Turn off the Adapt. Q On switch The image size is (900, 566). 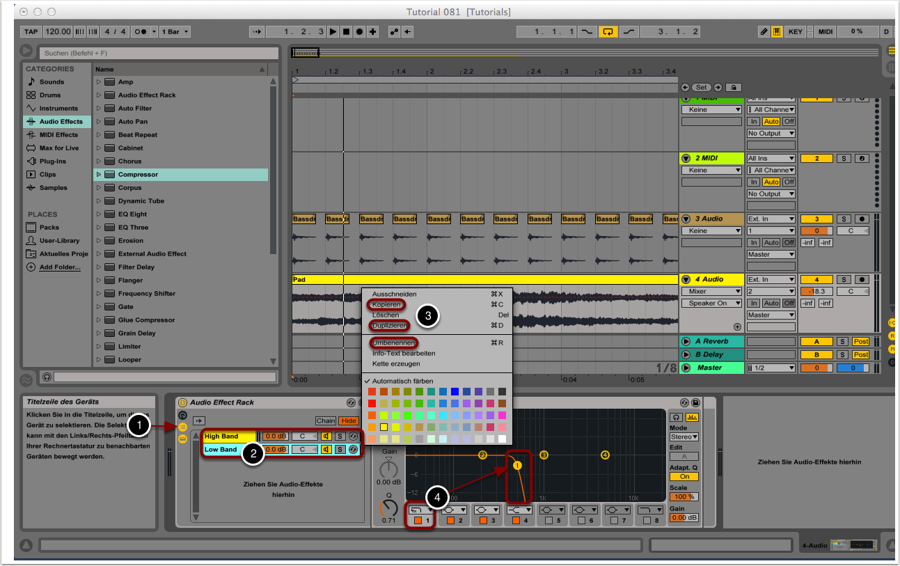point(684,477)
